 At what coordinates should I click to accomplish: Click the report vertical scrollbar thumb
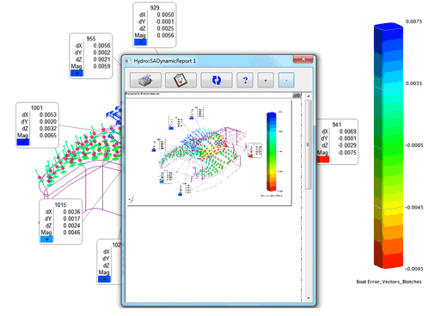tap(309, 144)
